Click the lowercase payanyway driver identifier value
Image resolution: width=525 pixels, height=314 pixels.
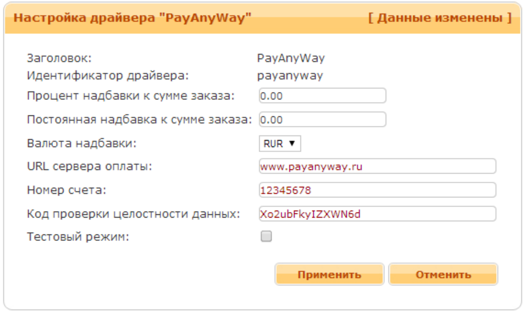(290, 76)
